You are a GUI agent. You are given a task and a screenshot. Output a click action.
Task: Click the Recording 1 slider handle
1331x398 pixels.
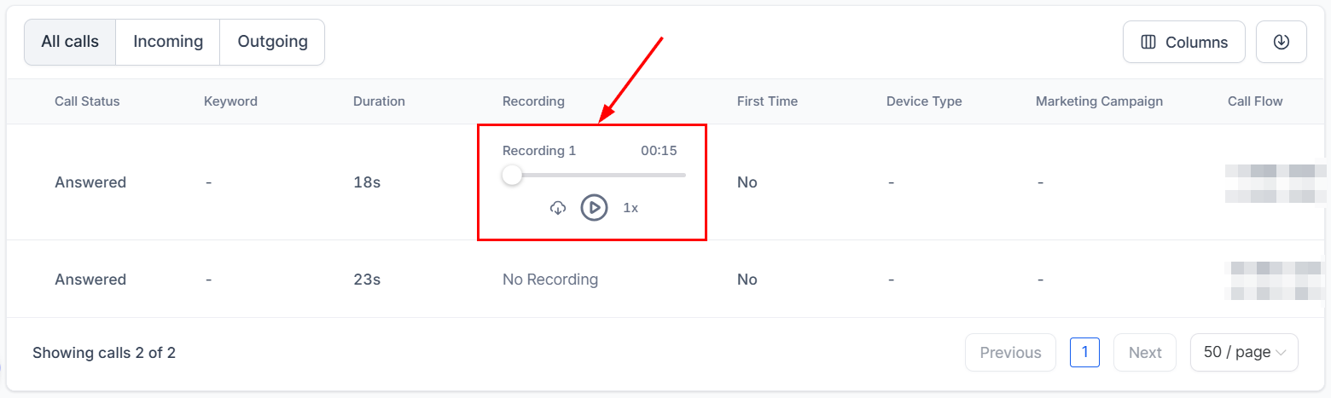[x=512, y=175]
